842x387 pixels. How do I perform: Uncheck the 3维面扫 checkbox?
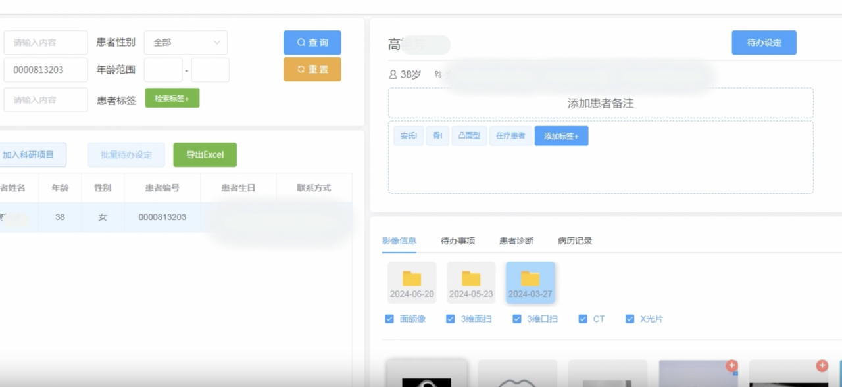[451, 319]
